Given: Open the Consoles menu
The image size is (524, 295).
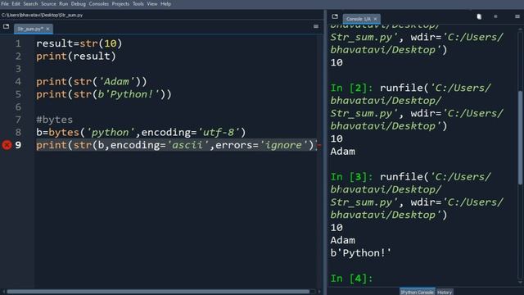Looking at the screenshot, I should (98, 4).
